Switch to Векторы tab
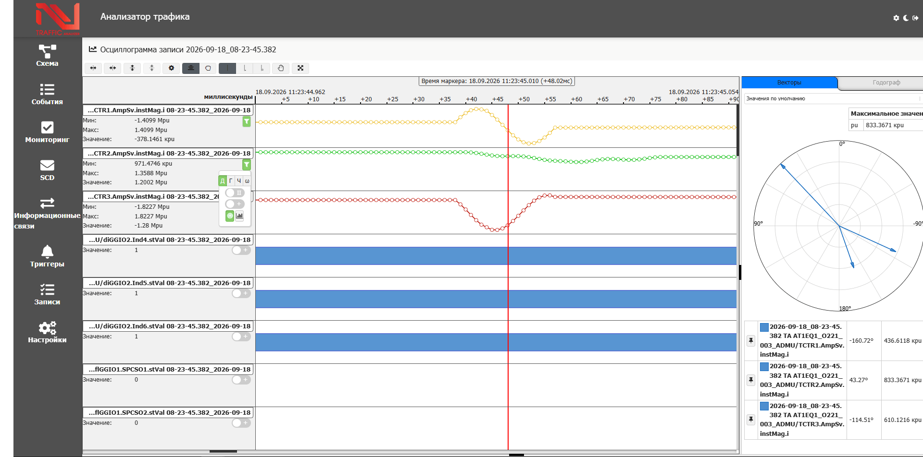923x457 pixels. (x=789, y=83)
